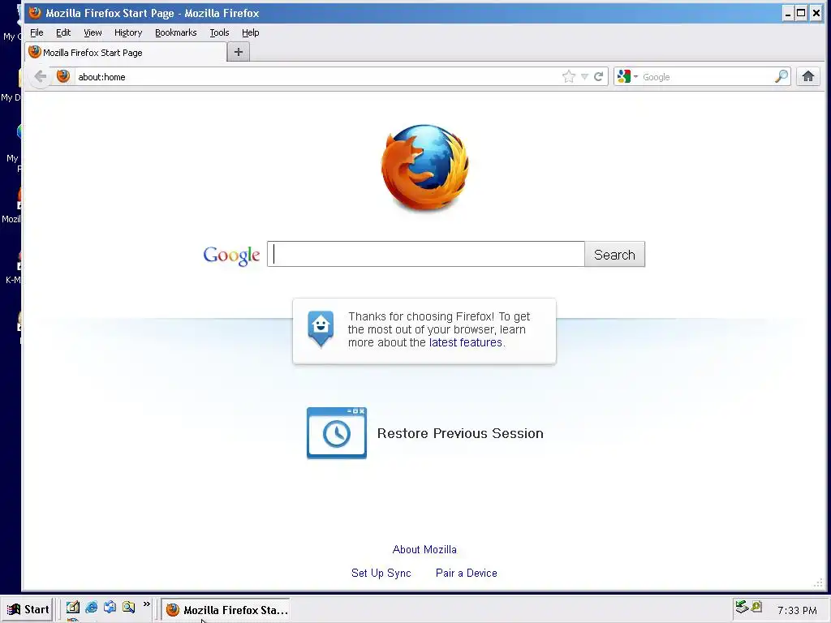Click the Restore Previous Session clock icon

pyautogui.click(x=337, y=433)
